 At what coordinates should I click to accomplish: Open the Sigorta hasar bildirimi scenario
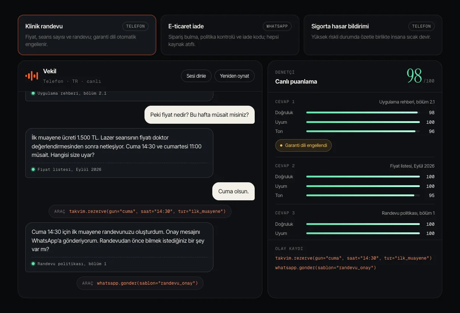(373, 35)
